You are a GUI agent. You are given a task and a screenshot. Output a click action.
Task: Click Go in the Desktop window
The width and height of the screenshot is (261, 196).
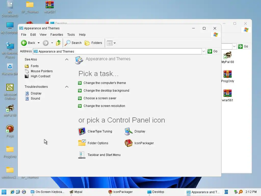pos(243,46)
